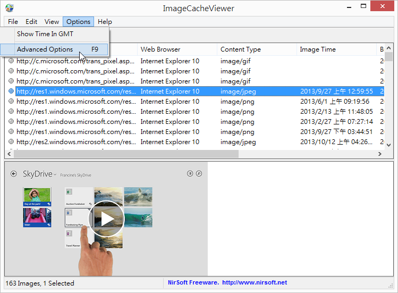Screen dimensions: 398x293
Task: Open the Help menu
Action: [x=105, y=22]
